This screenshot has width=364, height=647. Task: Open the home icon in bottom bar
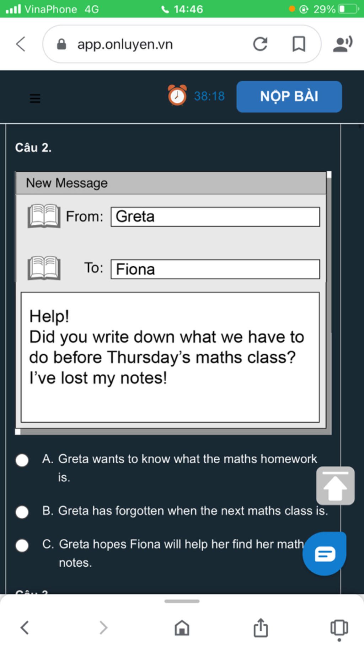(x=182, y=628)
